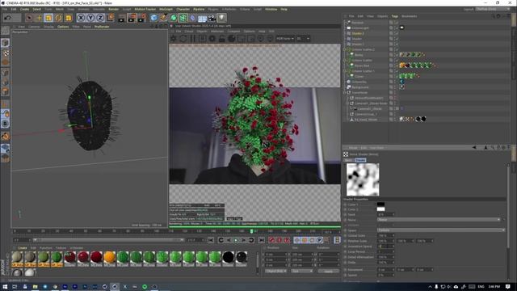Click the spline pen tool icon
Viewport: 517px width, 291px height.
click(163, 18)
